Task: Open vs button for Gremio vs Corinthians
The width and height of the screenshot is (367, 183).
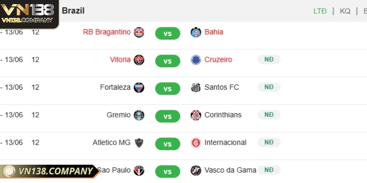Action: click(167, 116)
